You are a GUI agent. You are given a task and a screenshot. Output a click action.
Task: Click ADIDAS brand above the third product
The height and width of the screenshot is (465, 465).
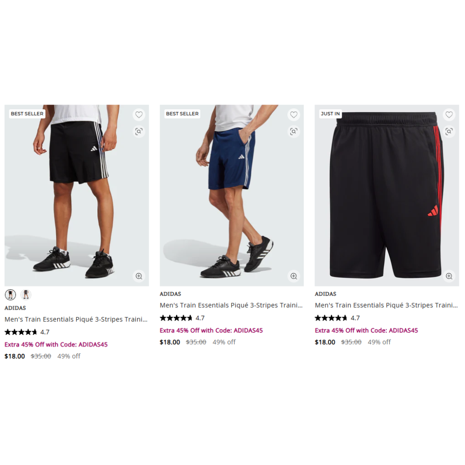click(x=325, y=294)
